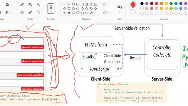
Task: Click the line Size thickness icon
Action: [120, 7]
